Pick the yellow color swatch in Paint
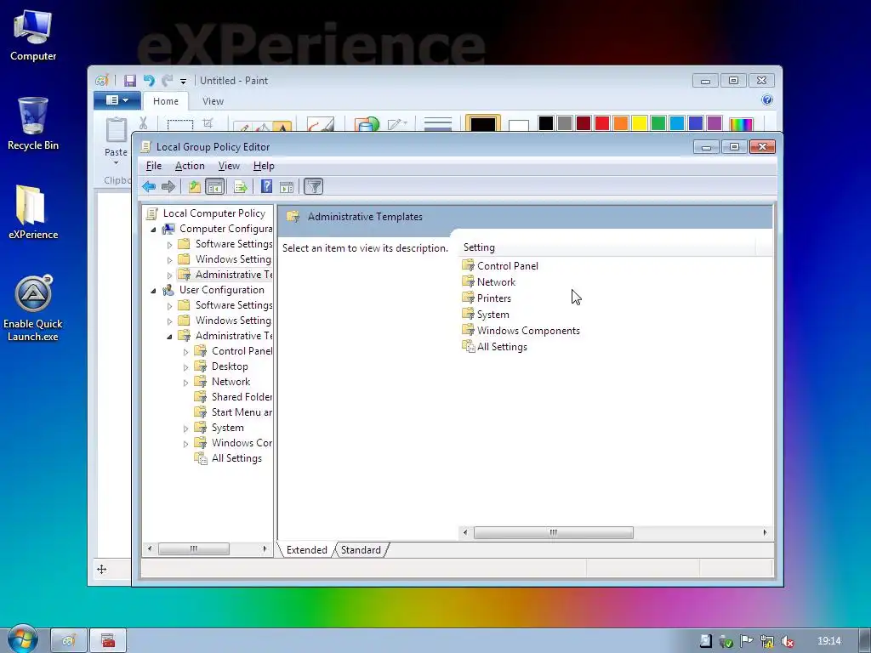This screenshot has width=871, height=653. 640,122
